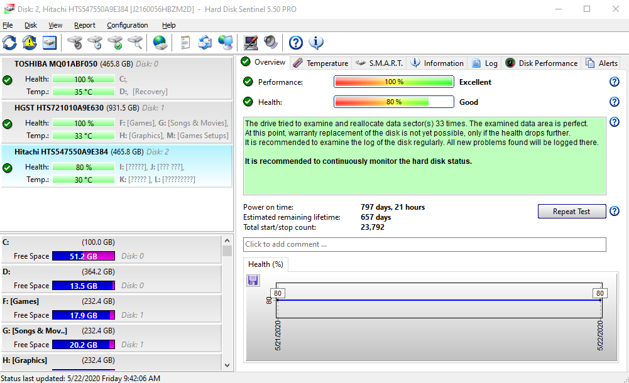
Task: Click the blue-framed disk drive toolbar icon
Action: click(50, 43)
